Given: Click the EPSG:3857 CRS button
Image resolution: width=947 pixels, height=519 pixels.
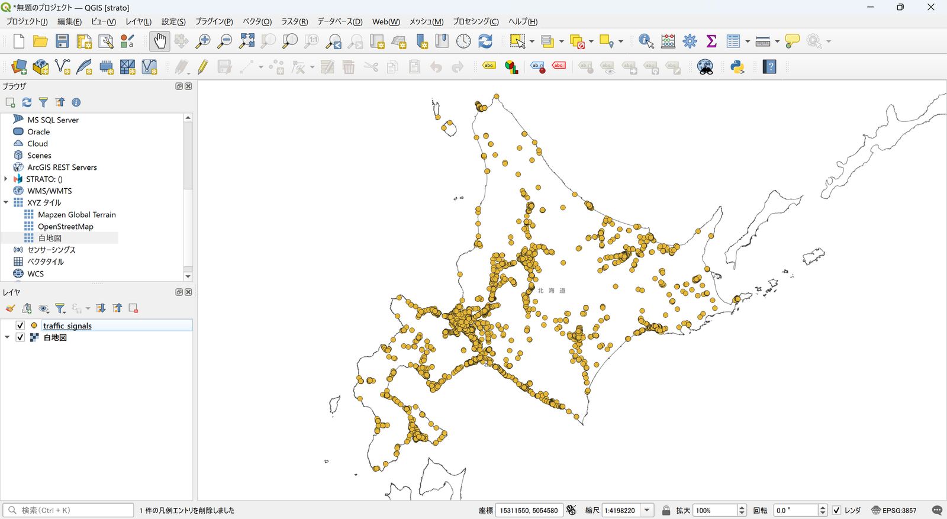Looking at the screenshot, I should pyautogui.click(x=894, y=510).
